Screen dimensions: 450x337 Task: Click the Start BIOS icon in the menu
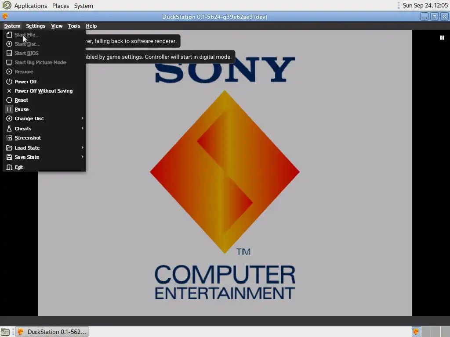(x=9, y=53)
